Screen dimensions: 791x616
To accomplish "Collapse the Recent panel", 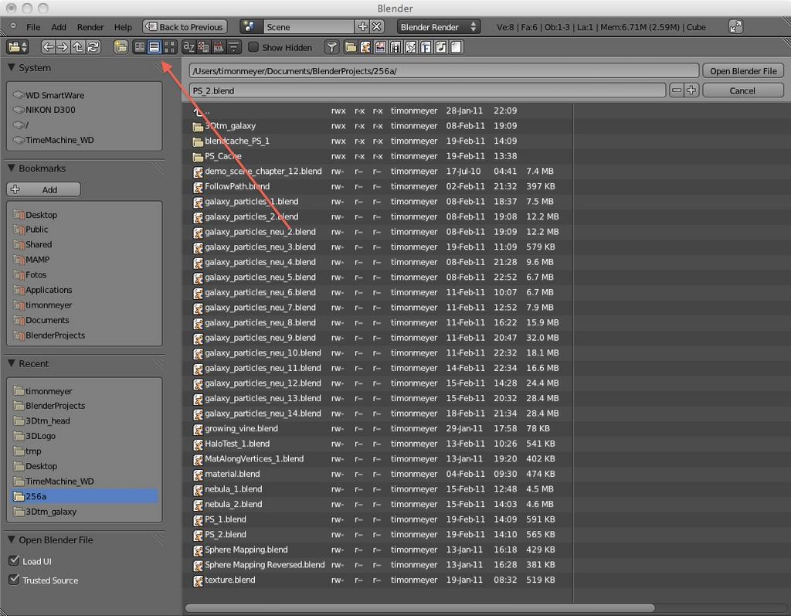I will (x=12, y=363).
